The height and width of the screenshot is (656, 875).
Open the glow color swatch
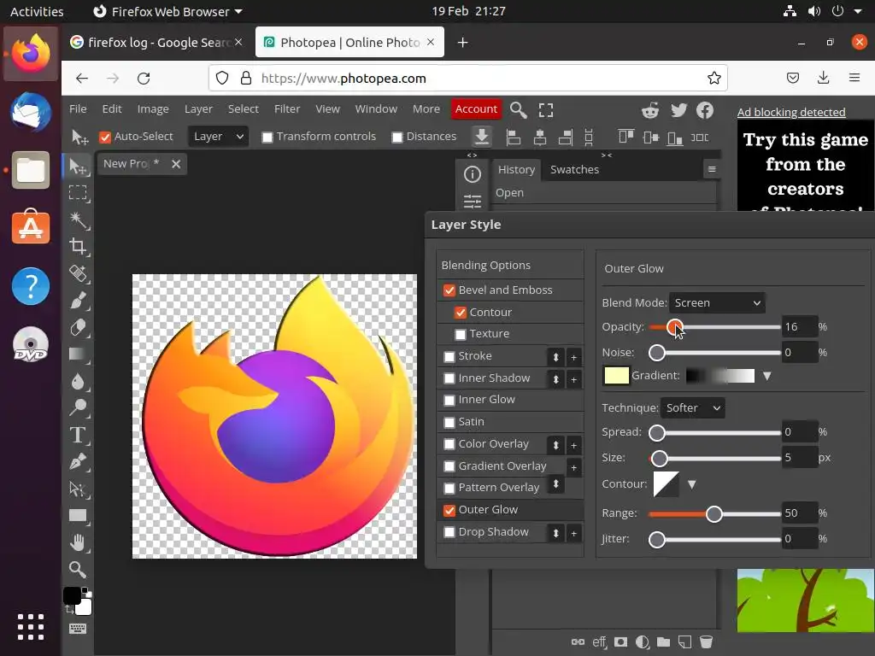click(x=616, y=376)
